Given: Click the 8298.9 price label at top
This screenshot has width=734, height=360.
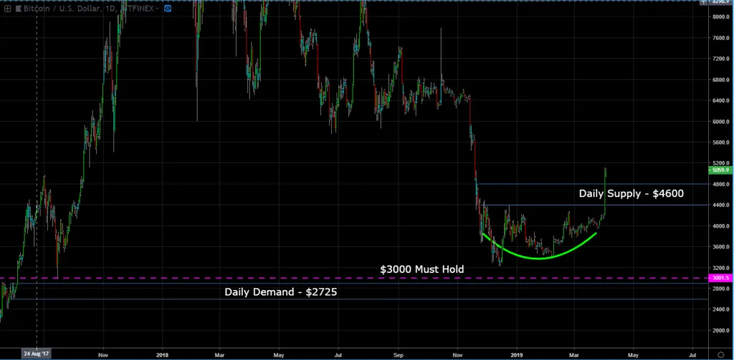Looking at the screenshot, I should pyautogui.click(x=721, y=4).
